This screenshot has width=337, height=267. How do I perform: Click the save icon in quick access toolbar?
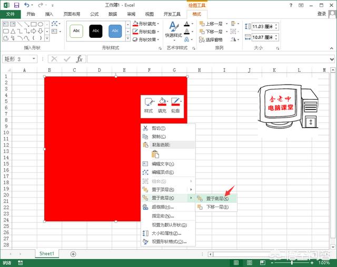(x=16, y=5)
